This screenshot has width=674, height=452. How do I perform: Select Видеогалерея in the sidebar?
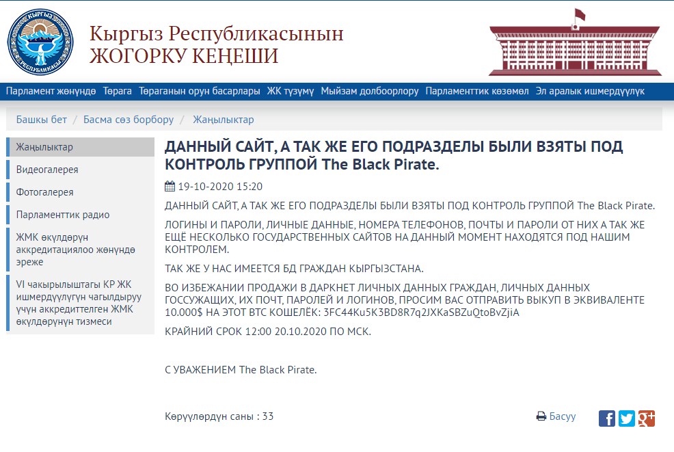click(x=47, y=170)
